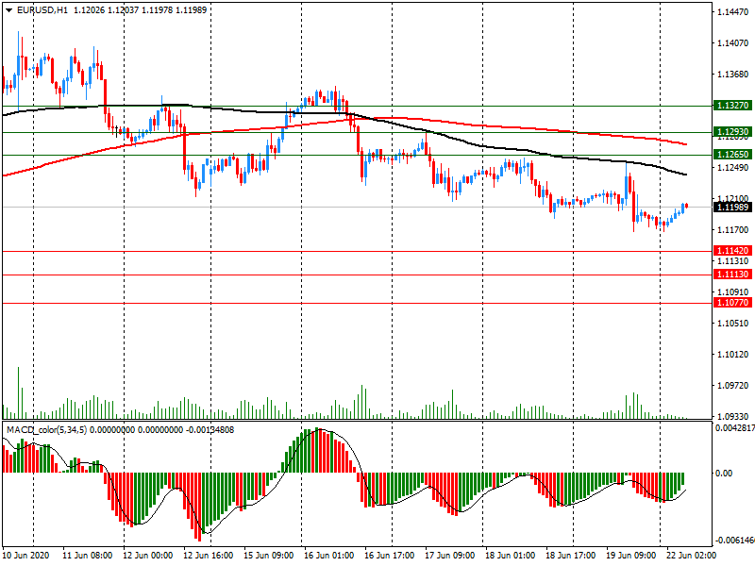This screenshot has width=755, height=566.
Task: Select the green 1.12930 price level tag
Action: (732, 133)
